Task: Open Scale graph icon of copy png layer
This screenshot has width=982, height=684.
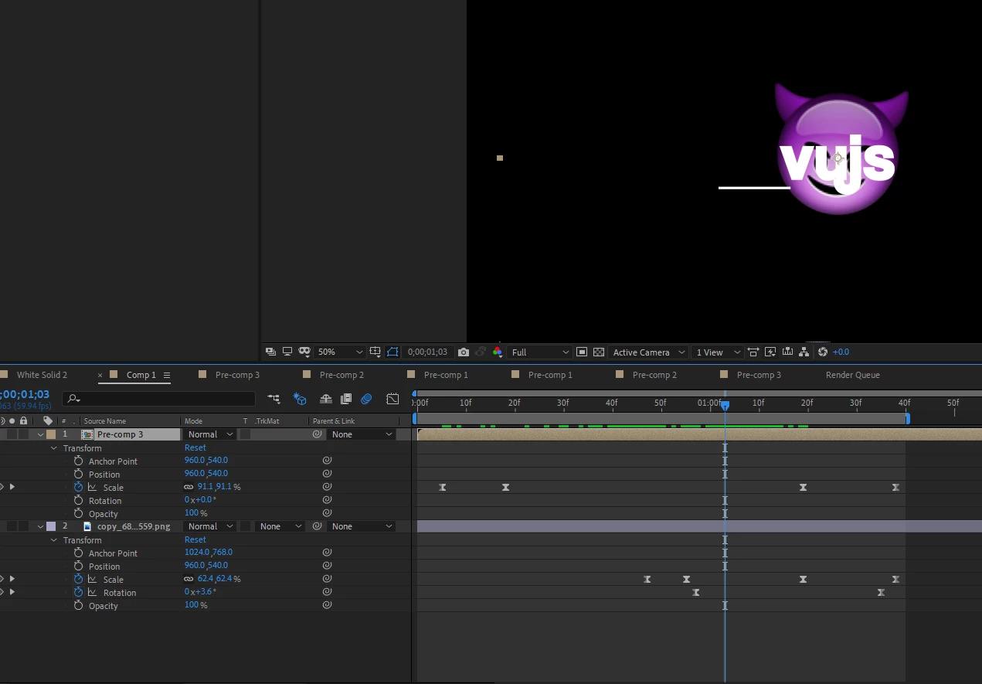Action: pyautogui.click(x=92, y=579)
